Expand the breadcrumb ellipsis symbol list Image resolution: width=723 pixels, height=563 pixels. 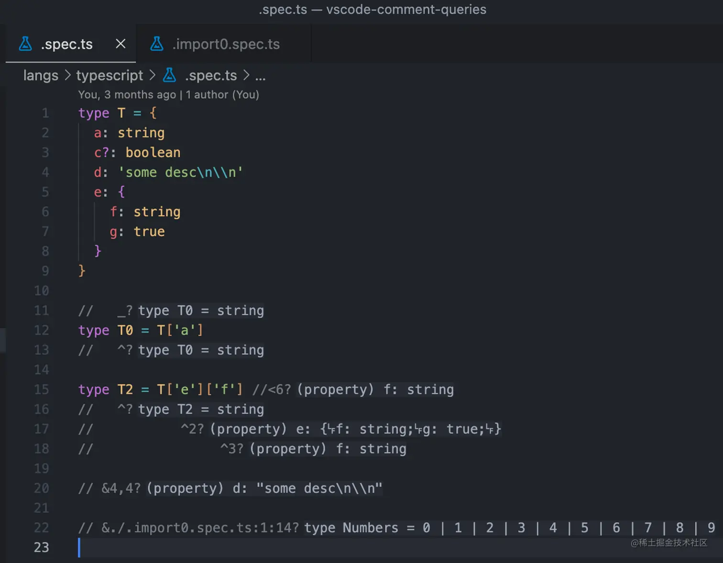[x=260, y=77]
